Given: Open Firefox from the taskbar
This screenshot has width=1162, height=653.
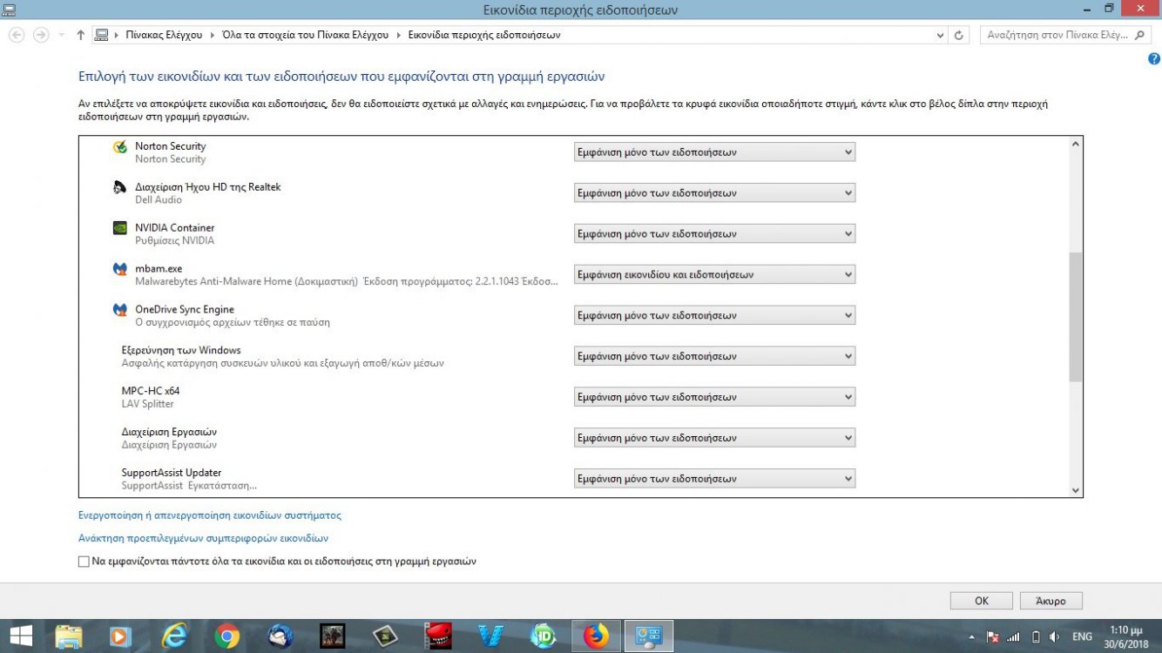Looking at the screenshot, I should pos(597,636).
